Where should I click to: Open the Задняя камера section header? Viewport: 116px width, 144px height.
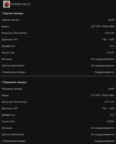click(13, 13)
